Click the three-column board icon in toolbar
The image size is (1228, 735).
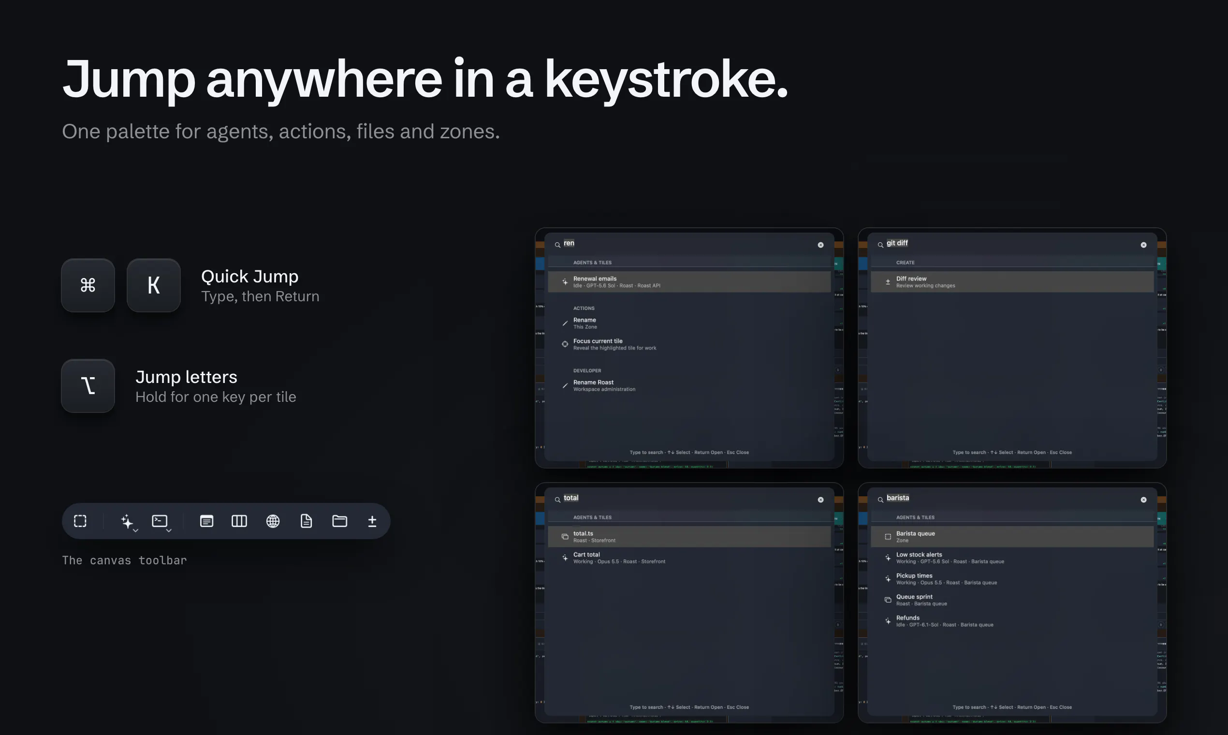pos(239,521)
